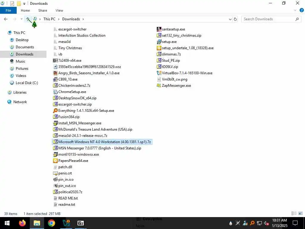Expand the chevron after the Downloads breadcrumb

83,19
